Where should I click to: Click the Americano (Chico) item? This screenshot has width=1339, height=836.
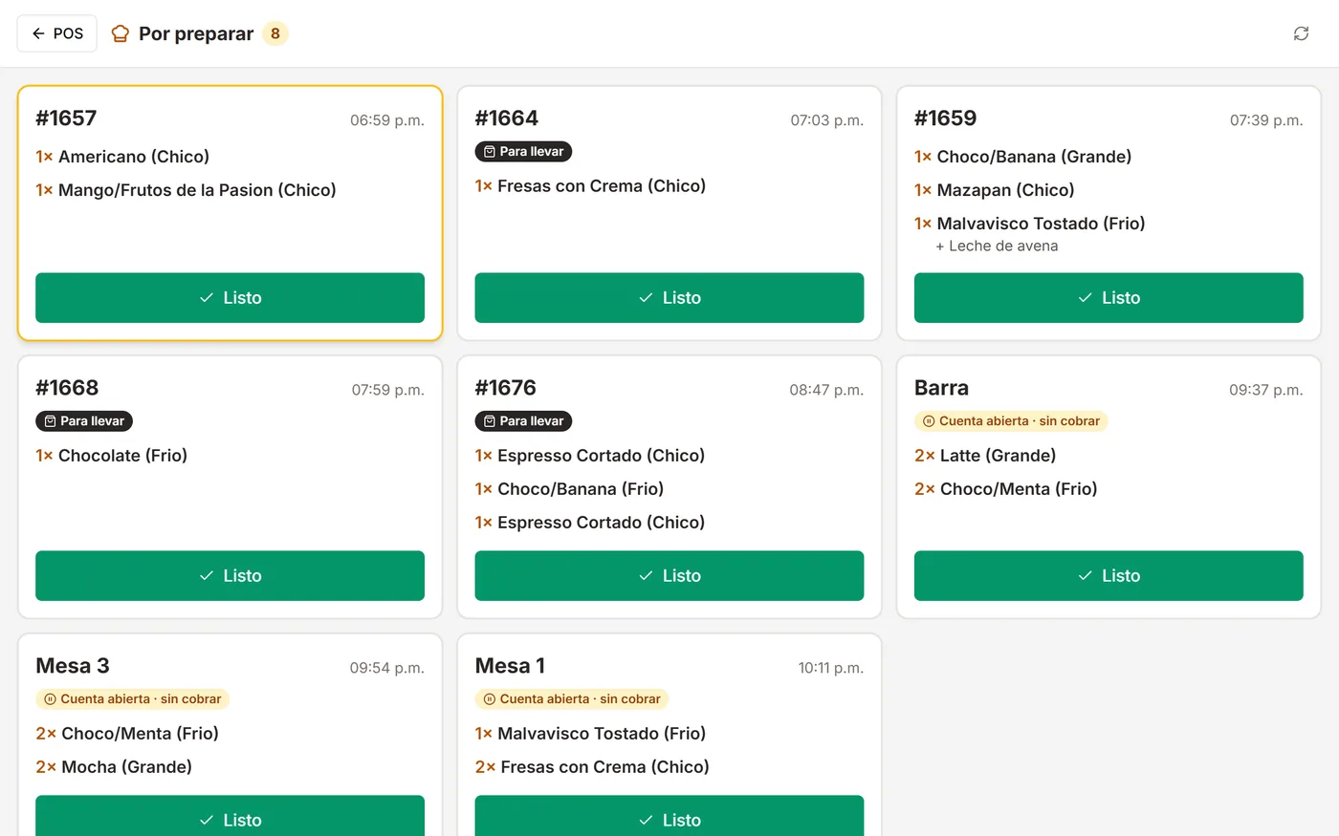point(134,157)
